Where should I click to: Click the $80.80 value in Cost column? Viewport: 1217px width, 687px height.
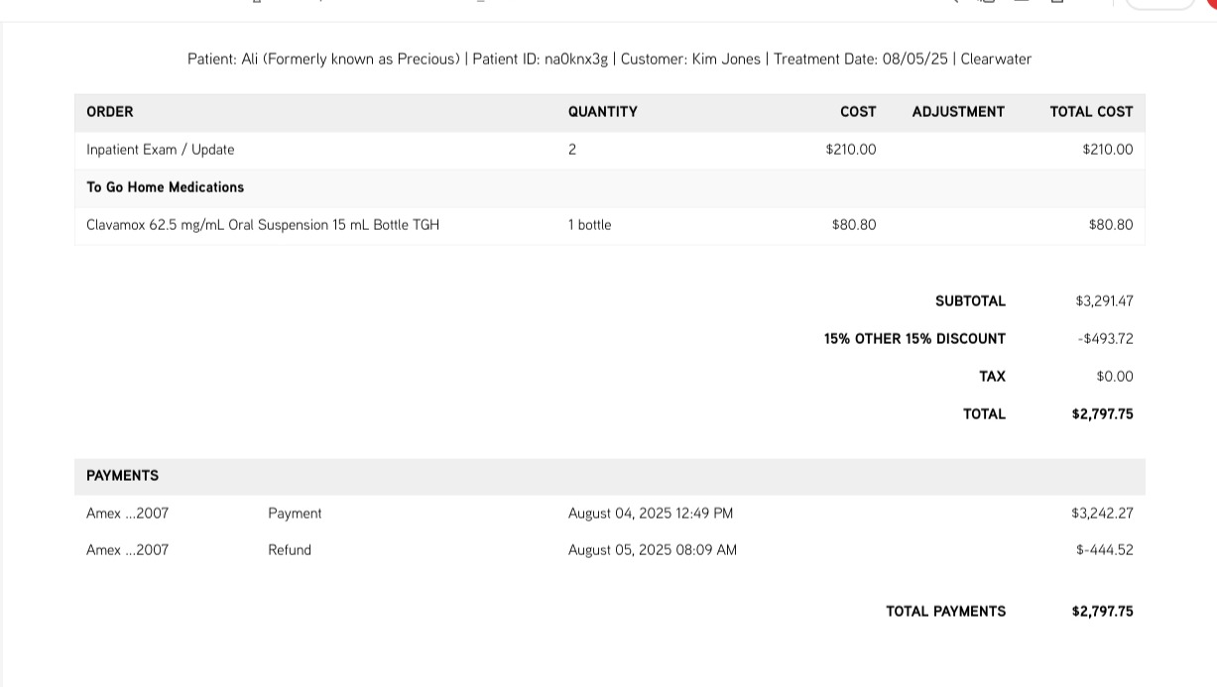854,225
